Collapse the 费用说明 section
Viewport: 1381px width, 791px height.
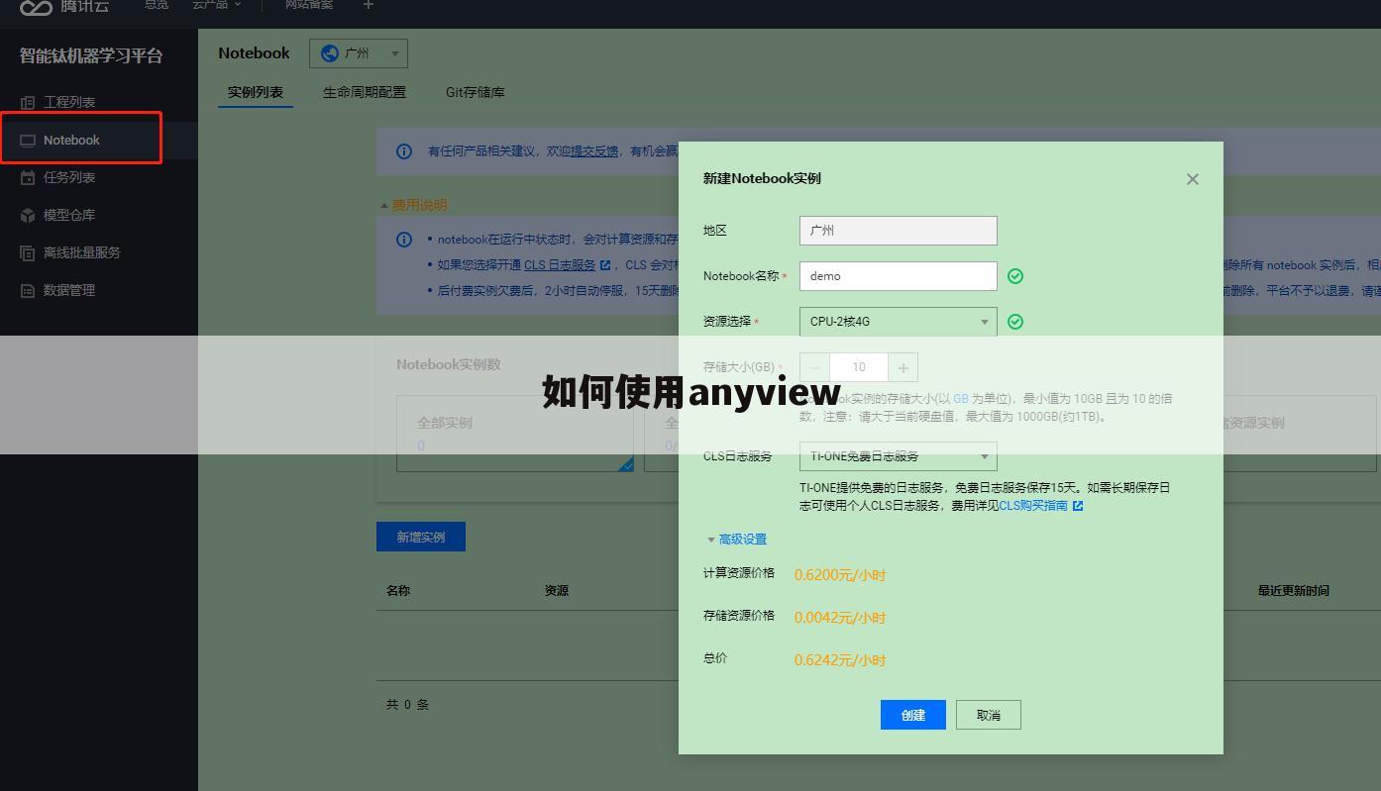[414, 205]
